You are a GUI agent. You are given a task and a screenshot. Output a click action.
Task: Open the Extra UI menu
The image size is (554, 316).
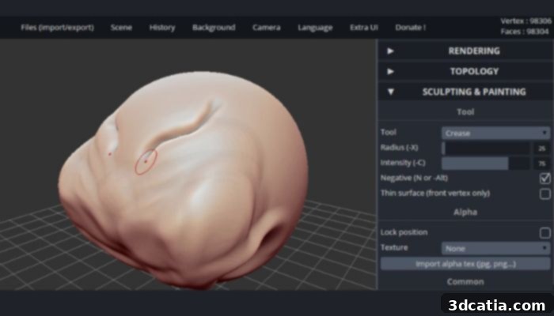(364, 28)
